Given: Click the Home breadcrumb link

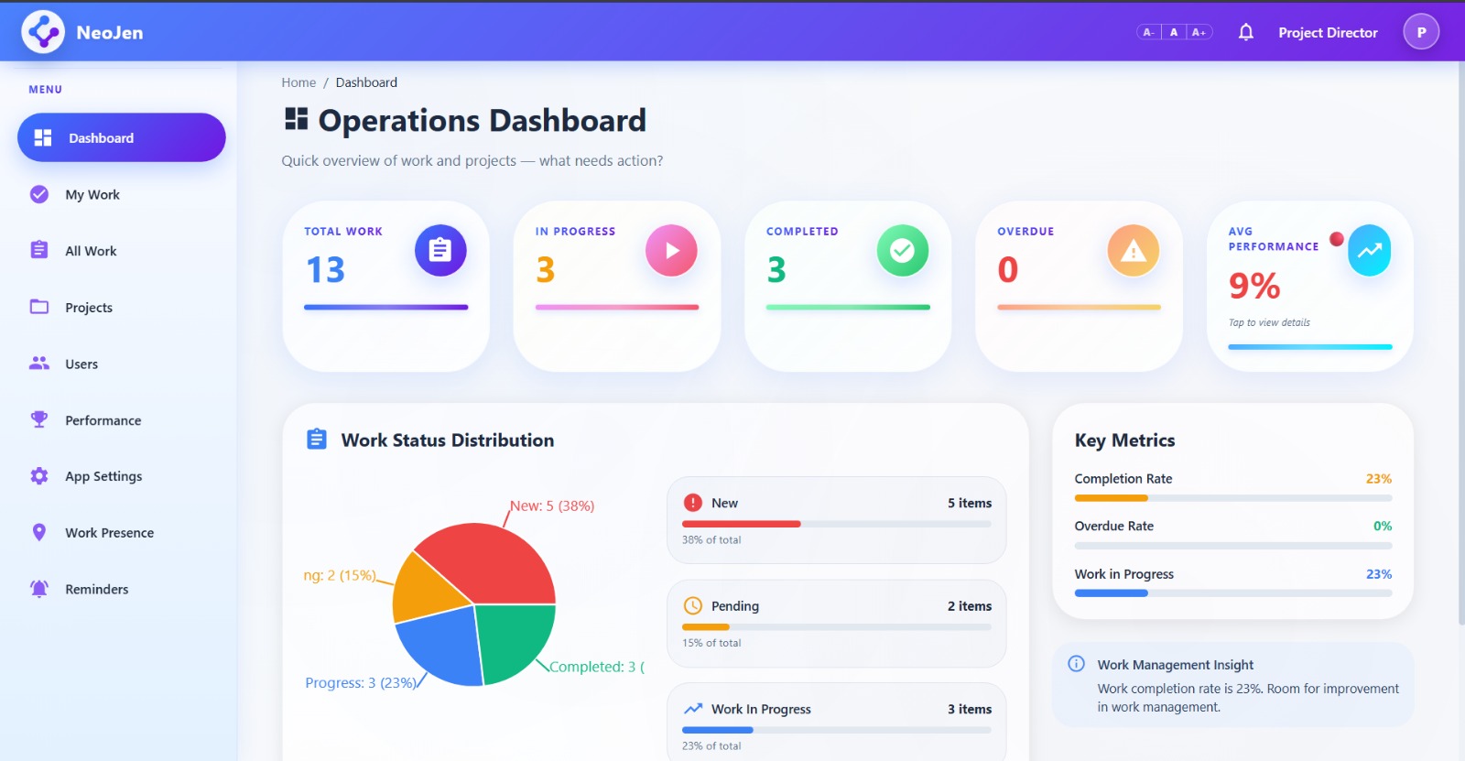Looking at the screenshot, I should pos(298,82).
